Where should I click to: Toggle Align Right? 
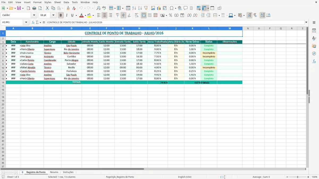click(x=110, y=15)
